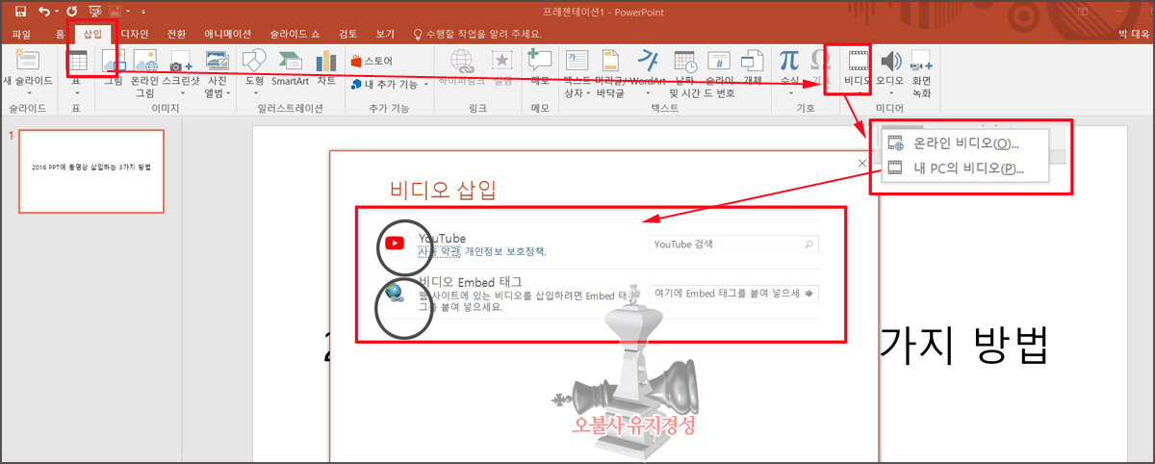Open the customize quick access toolbar arrow
This screenshot has width=1155, height=464.
pos(142,12)
